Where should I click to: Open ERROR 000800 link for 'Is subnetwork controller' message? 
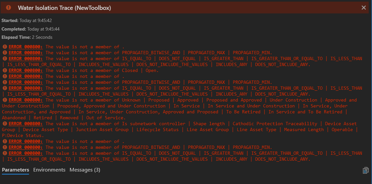pos(26,124)
